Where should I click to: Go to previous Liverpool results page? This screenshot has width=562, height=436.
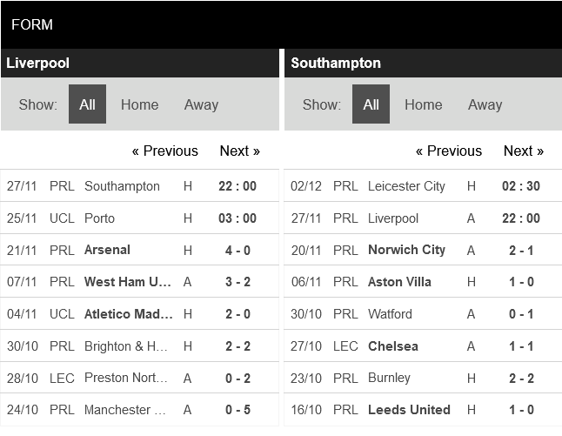[x=164, y=151]
